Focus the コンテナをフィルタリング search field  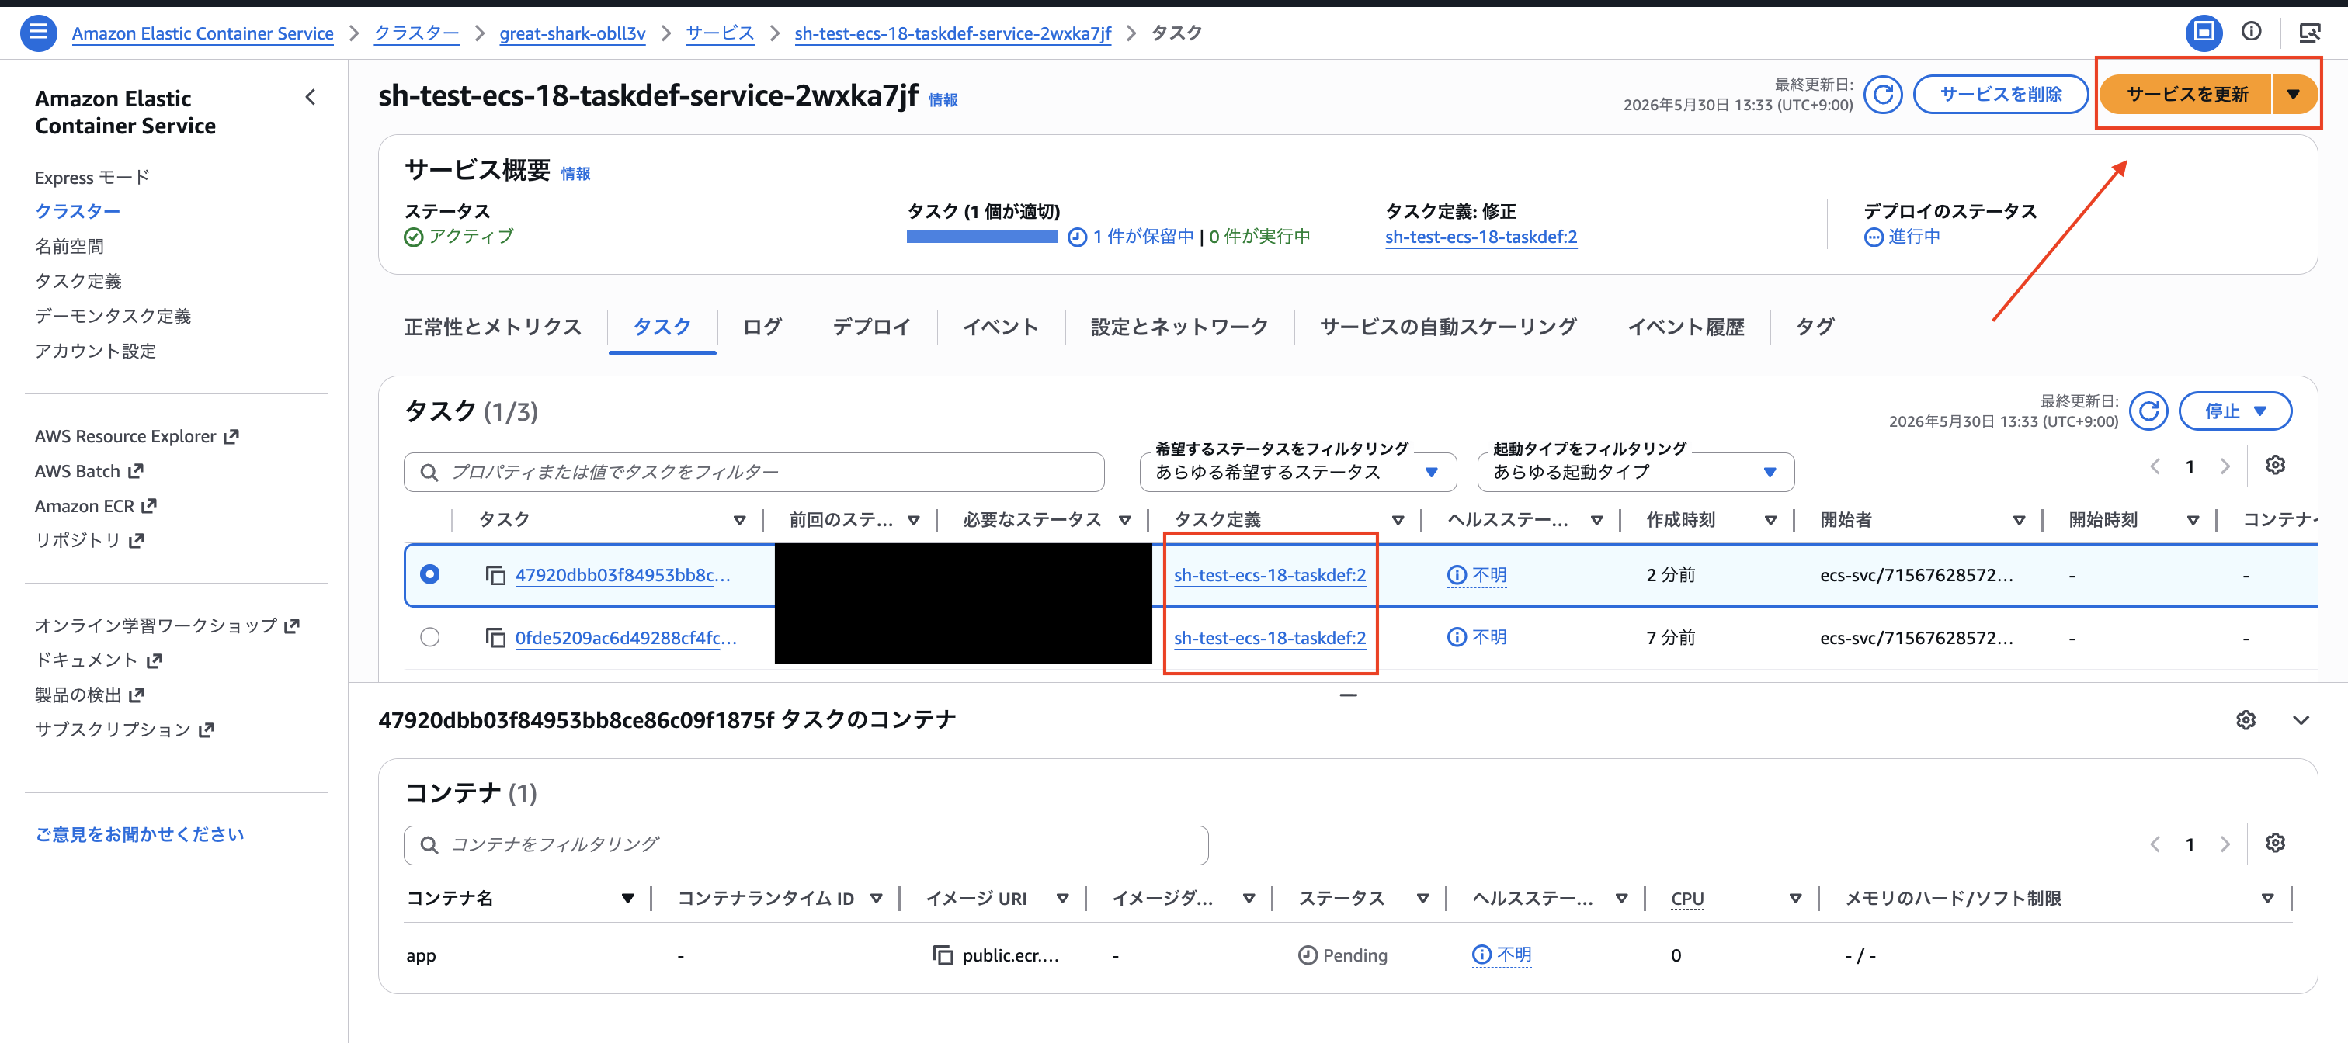806,844
